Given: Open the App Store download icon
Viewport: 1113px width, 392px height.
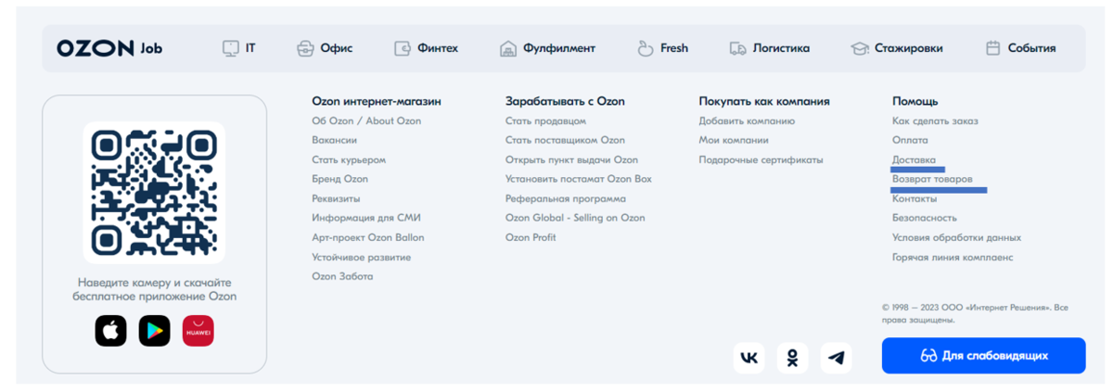Looking at the screenshot, I should click(x=110, y=331).
